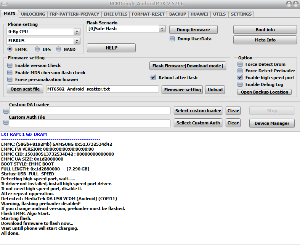Go to the IMEI UTILS tab

tap(116, 14)
